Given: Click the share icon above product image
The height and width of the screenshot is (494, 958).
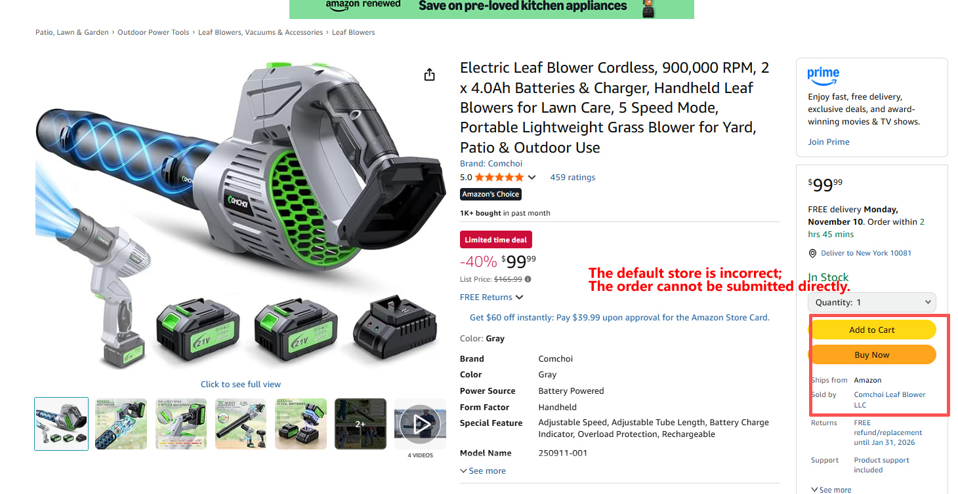Looking at the screenshot, I should [x=429, y=75].
